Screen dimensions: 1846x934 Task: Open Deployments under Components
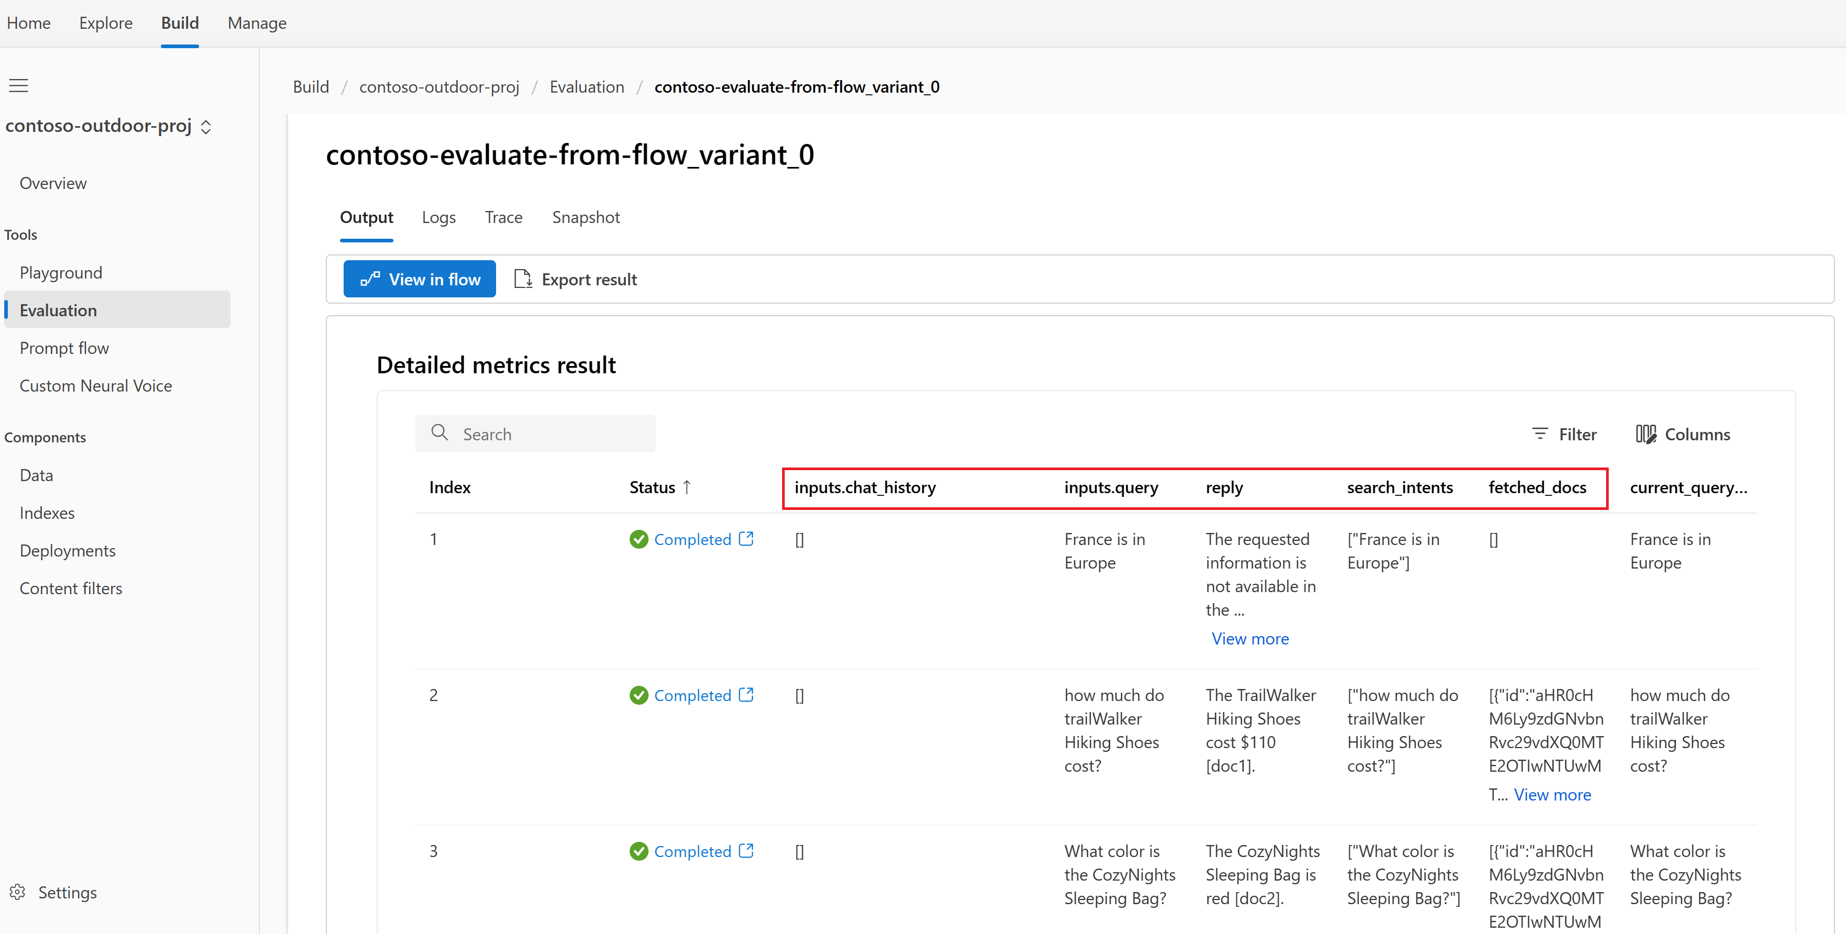pos(68,551)
